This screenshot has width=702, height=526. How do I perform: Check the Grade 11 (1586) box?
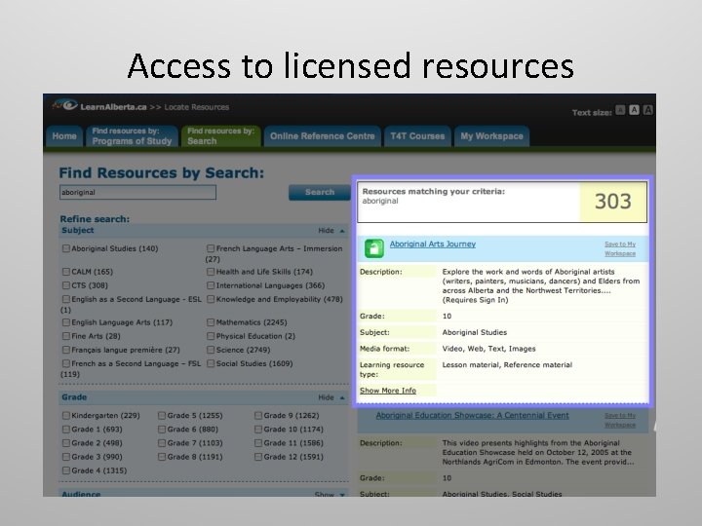pyautogui.click(x=258, y=443)
